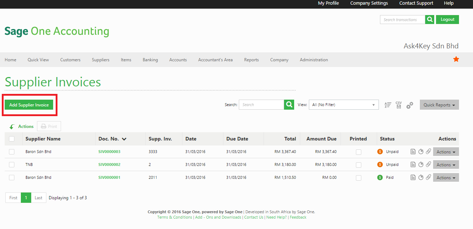The height and width of the screenshot is (229, 473).
Task: Click the attachment paperclip for SIV0000003
Action: tap(428, 152)
